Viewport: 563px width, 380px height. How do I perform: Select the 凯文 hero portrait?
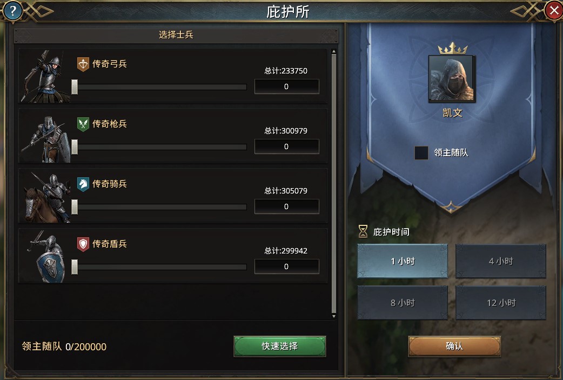[452, 78]
